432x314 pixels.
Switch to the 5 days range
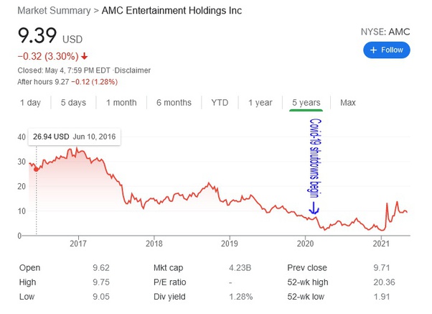(x=73, y=103)
